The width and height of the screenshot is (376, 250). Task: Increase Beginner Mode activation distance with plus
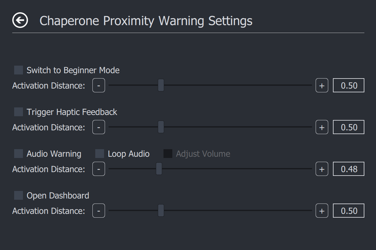[322, 85]
